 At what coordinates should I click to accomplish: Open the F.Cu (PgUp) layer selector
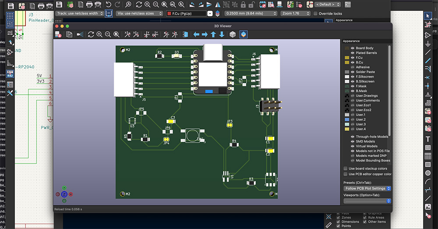tap(189, 14)
